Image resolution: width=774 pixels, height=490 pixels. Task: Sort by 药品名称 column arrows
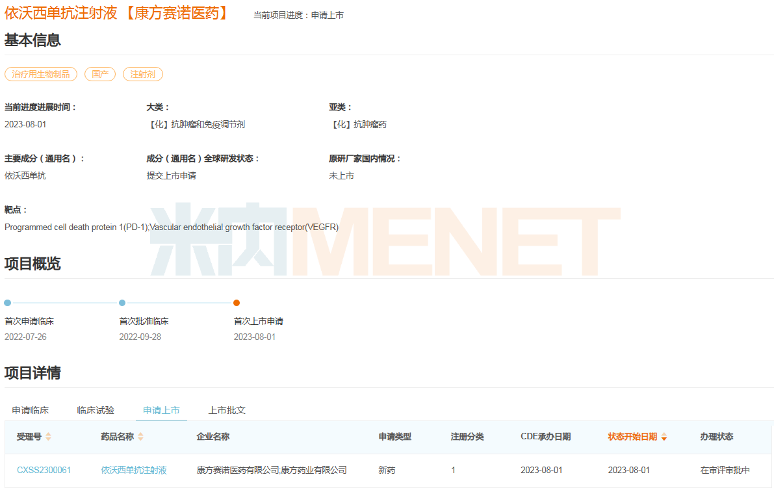(140, 437)
